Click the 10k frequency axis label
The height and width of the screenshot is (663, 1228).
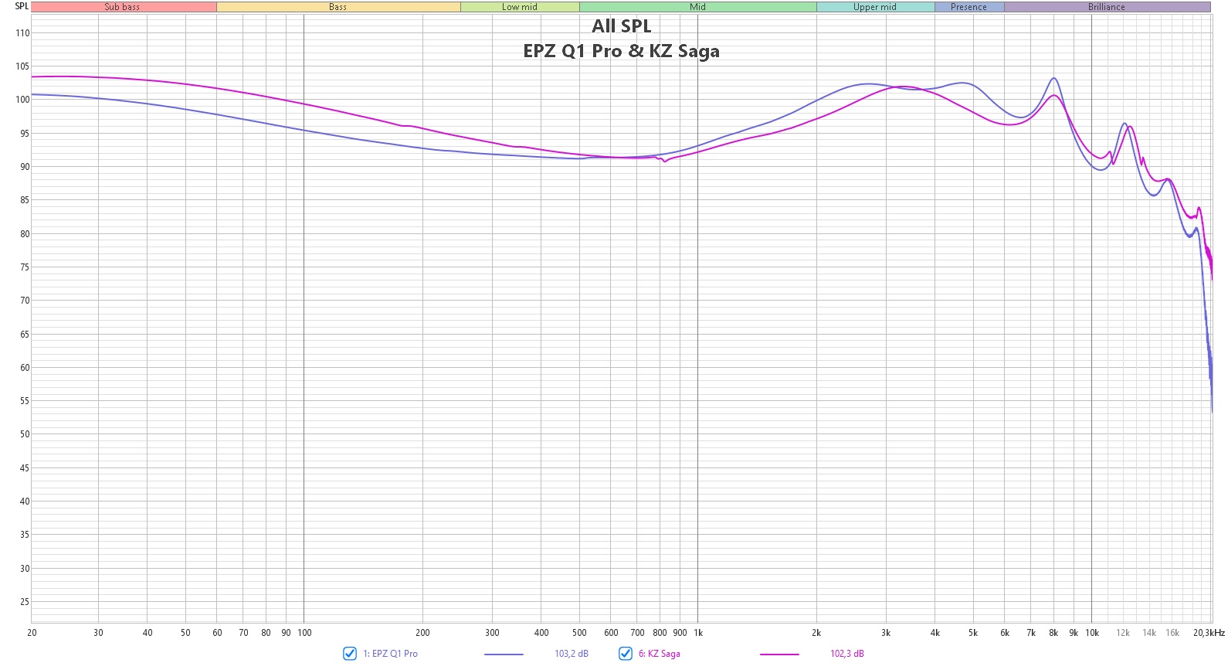(x=1092, y=633)
